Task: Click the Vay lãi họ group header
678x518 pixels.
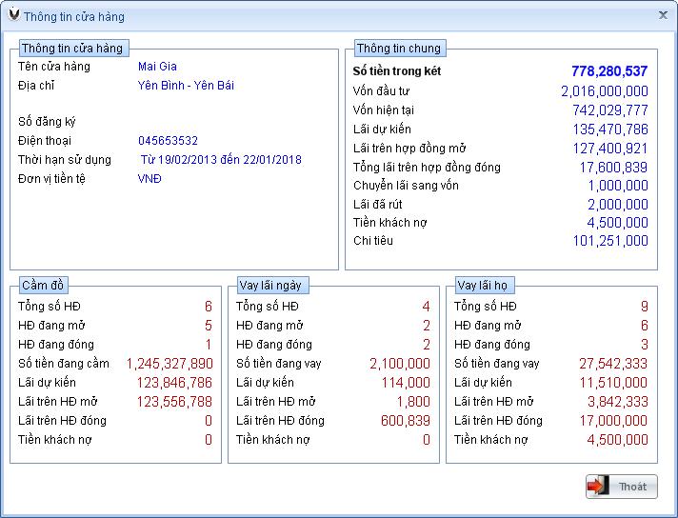Action: coord(484,286)
